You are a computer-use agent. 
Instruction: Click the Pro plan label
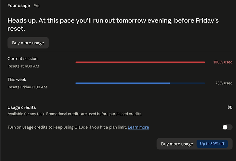(x=36, y=6)
